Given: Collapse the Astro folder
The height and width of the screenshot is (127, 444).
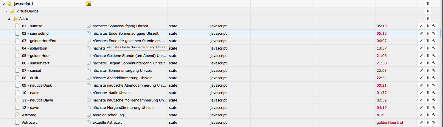Looking at the screenshot, I should 9,18.
